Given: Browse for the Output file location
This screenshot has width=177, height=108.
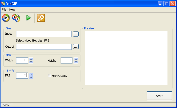Looking at the screenshot, I should tap(76, 46).
